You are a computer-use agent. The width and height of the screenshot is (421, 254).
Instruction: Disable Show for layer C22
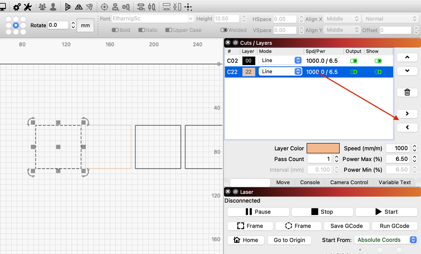coord(378,72)
